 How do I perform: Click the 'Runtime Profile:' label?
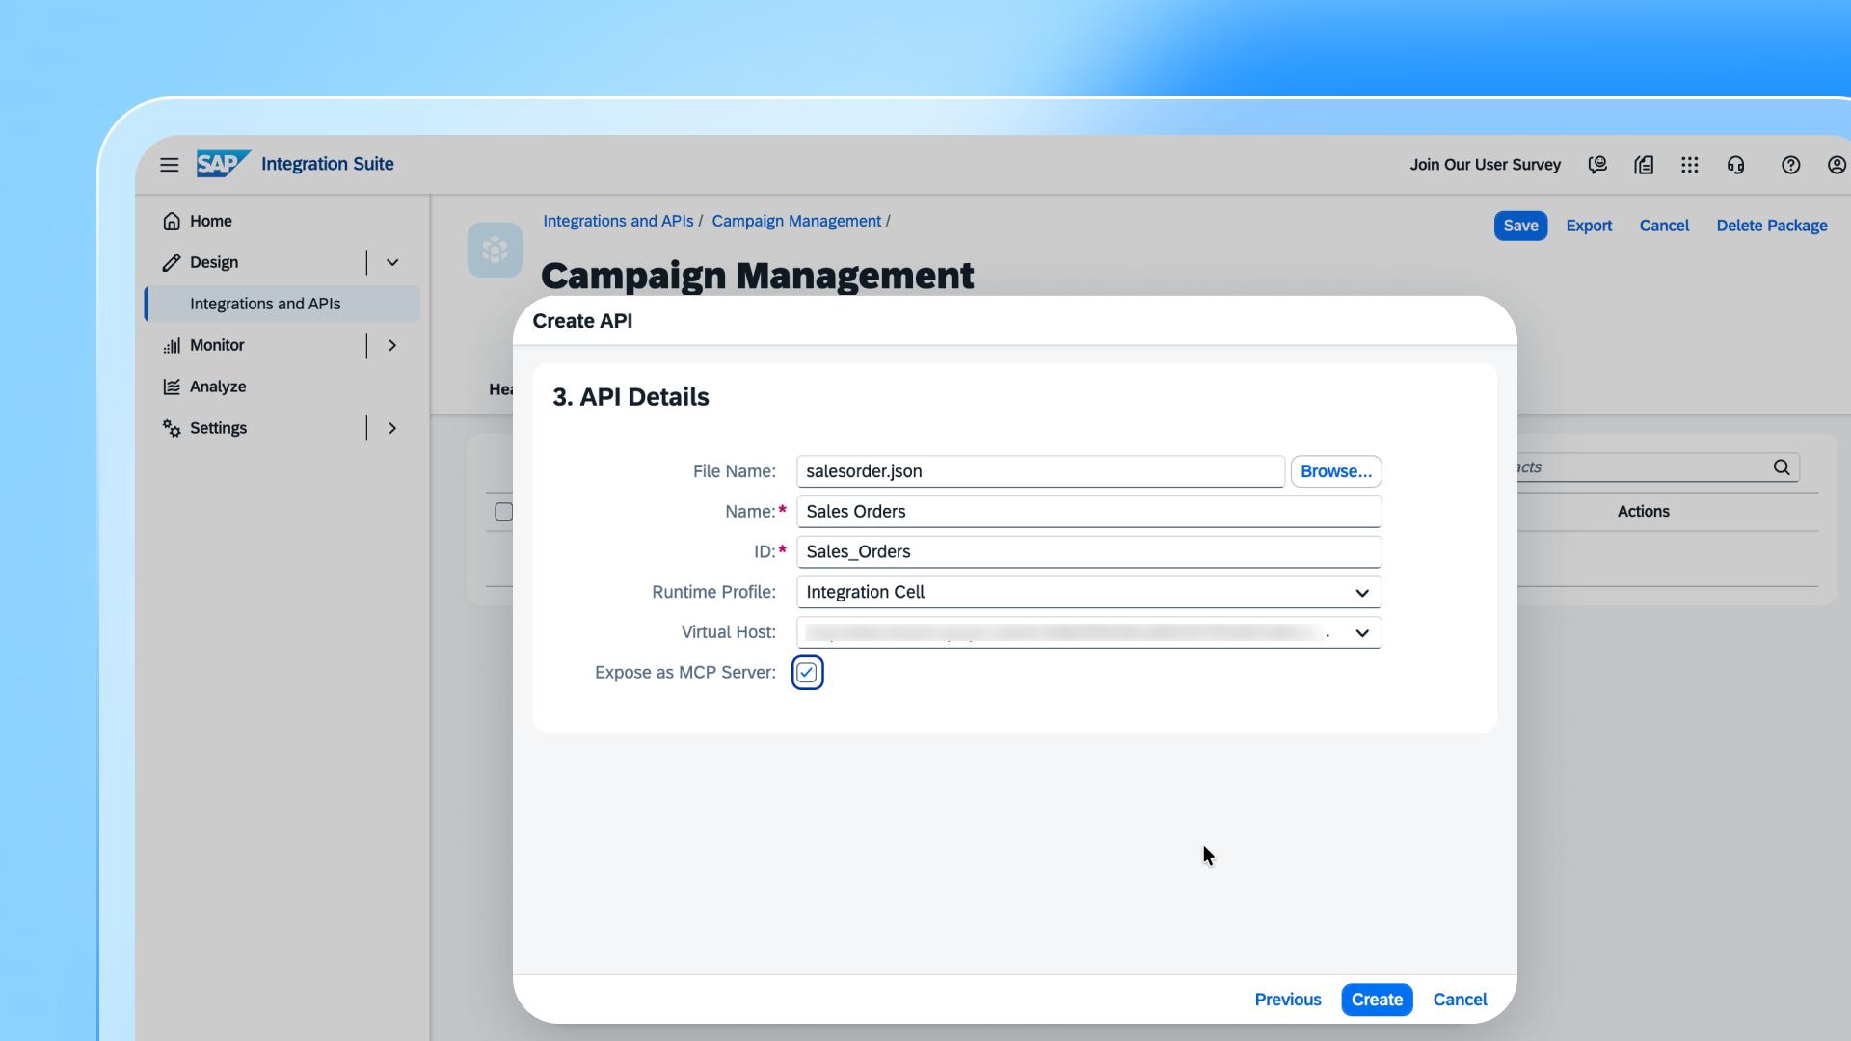coord(713,592)
